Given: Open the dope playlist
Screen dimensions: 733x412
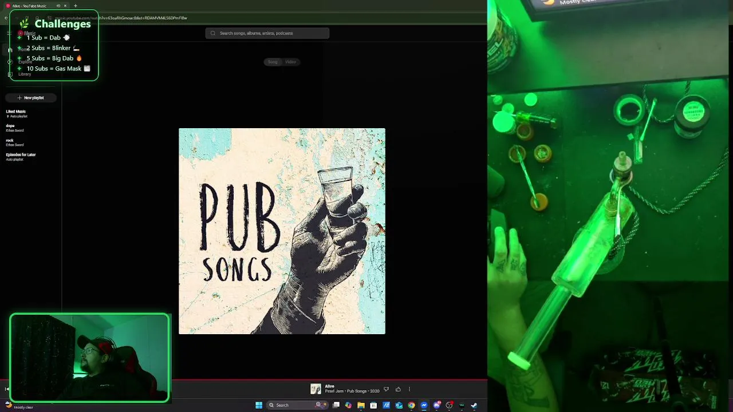Looking at the screenshot, I should [x=14, y=128].
